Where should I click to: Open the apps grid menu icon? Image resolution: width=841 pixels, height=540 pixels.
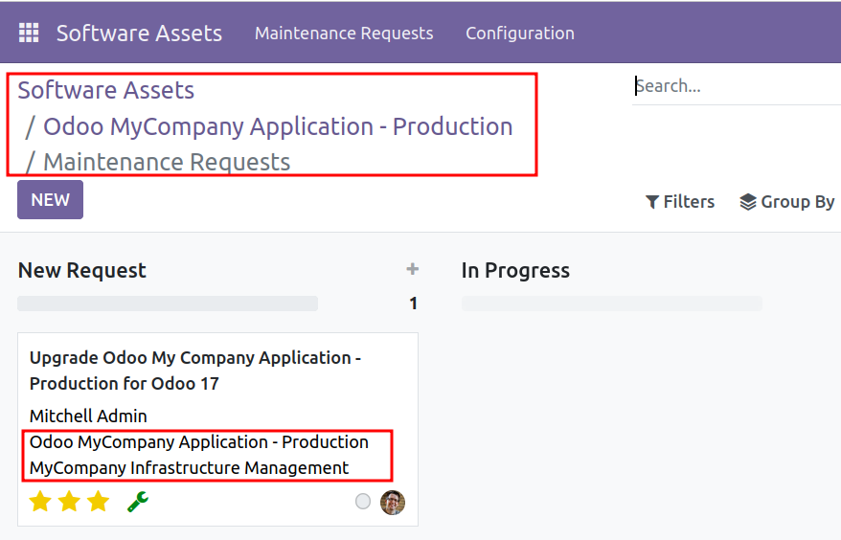(x=29, y=33)
